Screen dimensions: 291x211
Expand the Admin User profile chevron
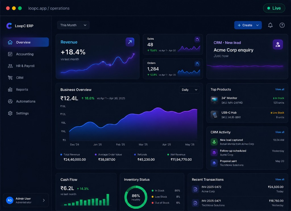[44, 200]
